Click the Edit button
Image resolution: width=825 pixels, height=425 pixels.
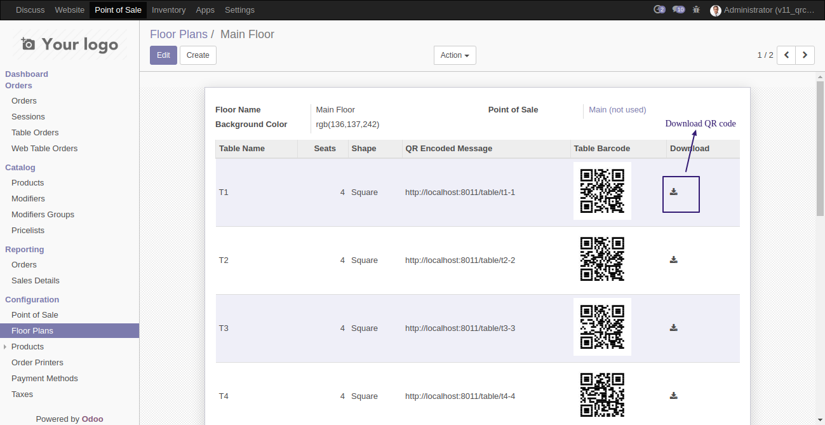pos(163,55)
